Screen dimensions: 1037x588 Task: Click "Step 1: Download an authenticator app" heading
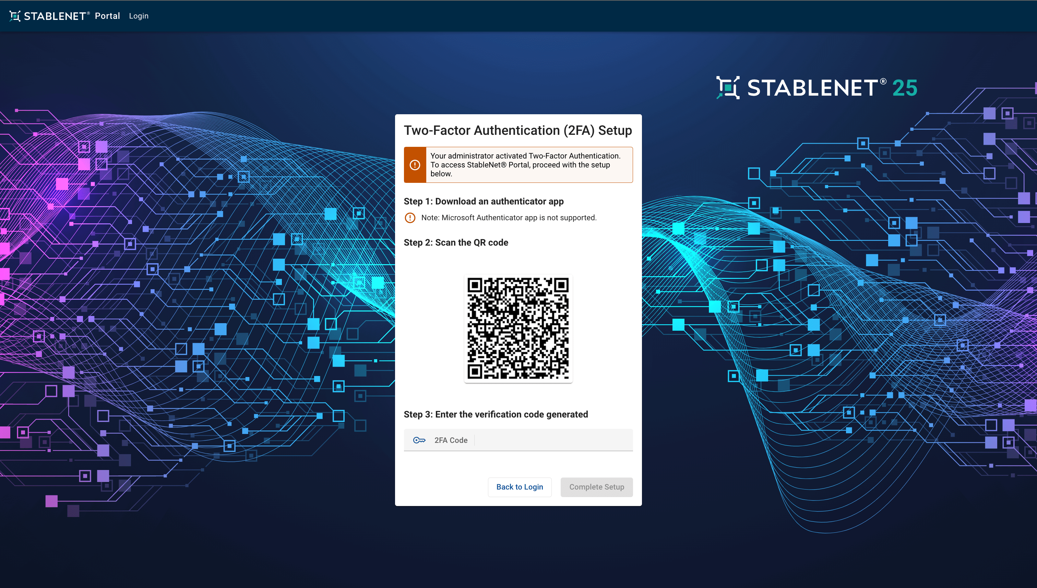coord(484,201)
